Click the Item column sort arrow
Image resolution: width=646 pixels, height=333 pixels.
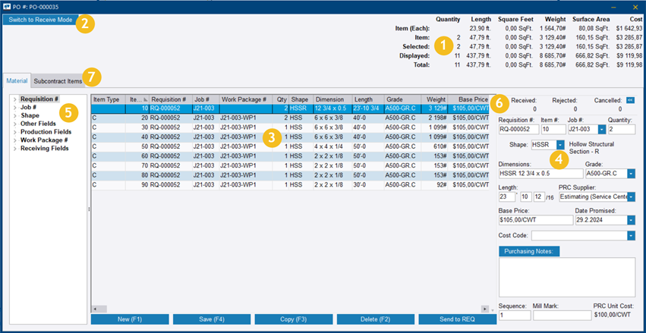143,99
